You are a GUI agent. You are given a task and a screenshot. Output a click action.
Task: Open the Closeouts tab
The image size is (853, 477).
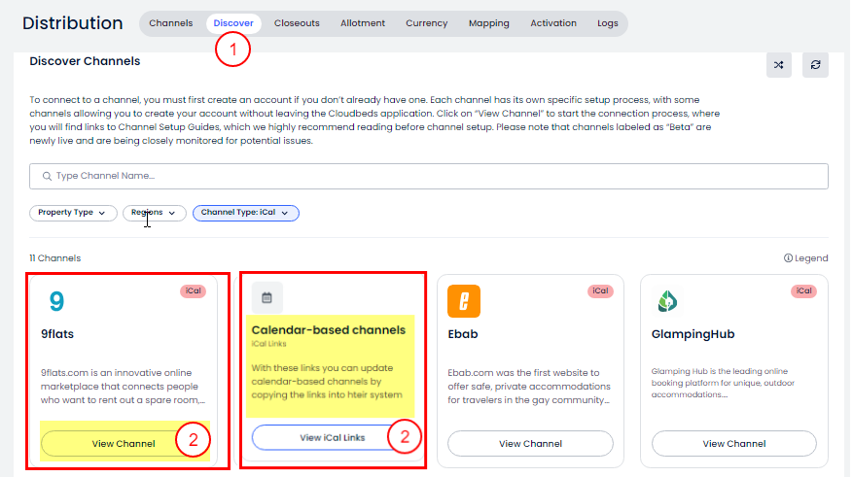point(297,23)
